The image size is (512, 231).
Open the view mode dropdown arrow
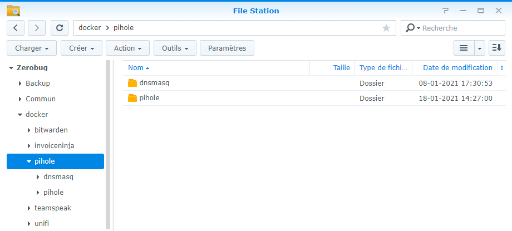point(480,48)
